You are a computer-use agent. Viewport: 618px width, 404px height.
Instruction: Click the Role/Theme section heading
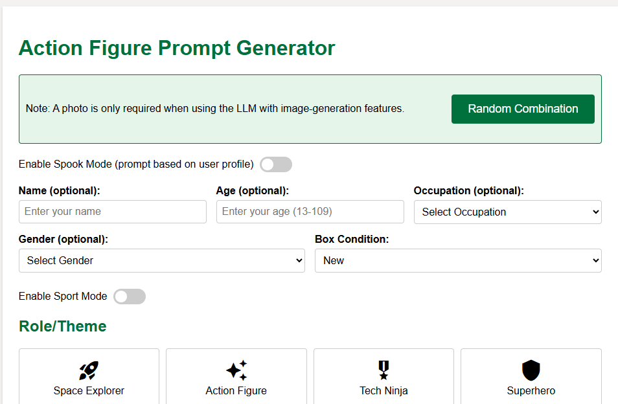(x=63, y=326)
